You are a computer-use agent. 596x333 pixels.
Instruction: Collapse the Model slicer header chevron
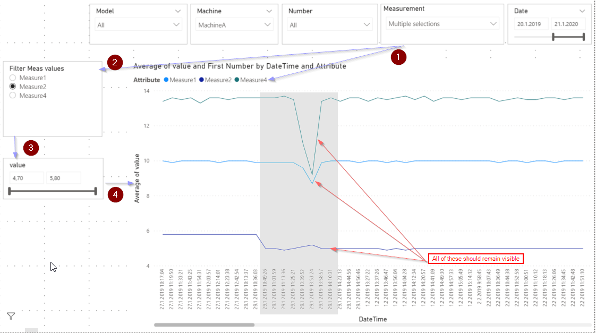[x=177, y=11]
